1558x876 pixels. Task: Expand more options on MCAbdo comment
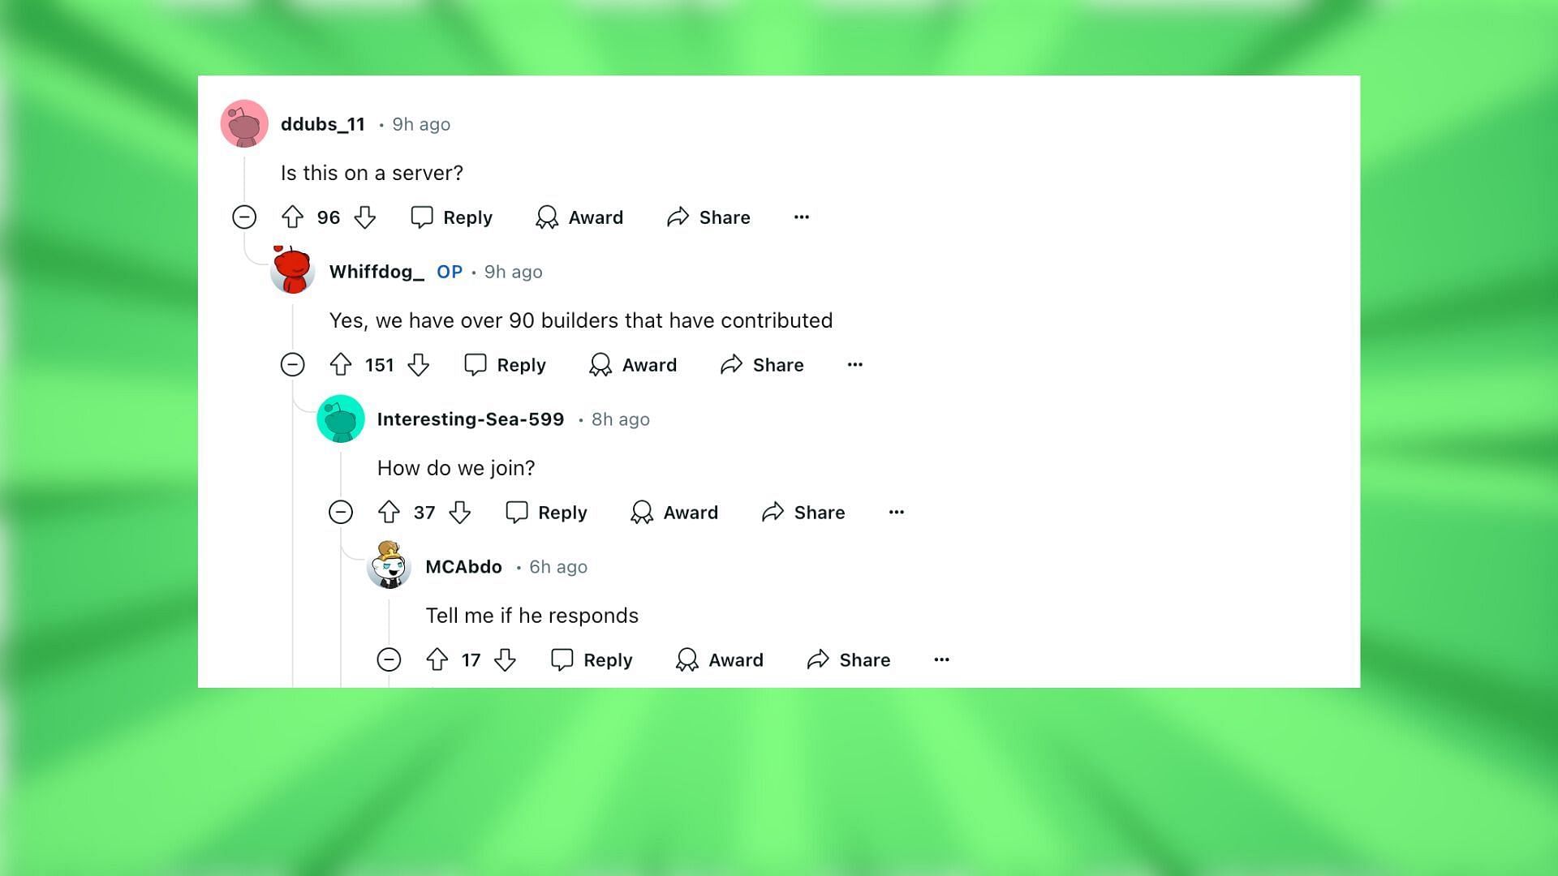pos(941,660)
